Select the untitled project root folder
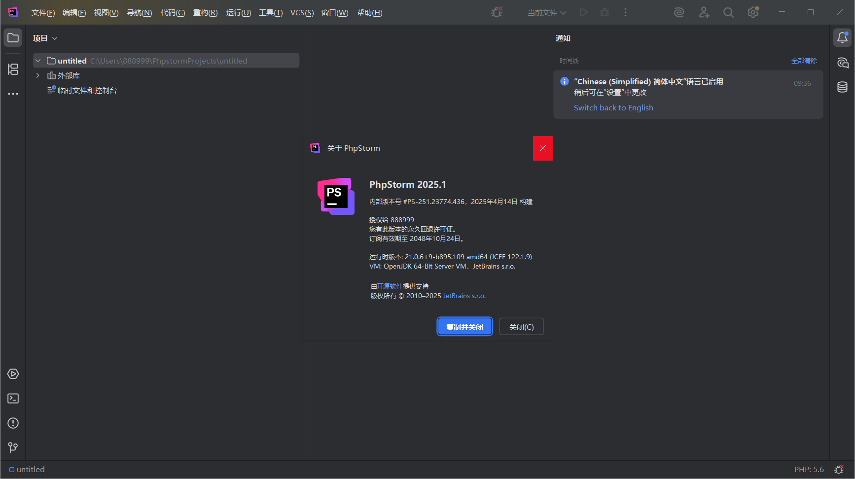Image resolution: width=855 pixels, height=479 pixels. coord(166,61)
